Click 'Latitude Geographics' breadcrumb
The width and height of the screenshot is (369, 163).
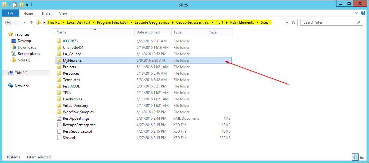pos(152,22)
